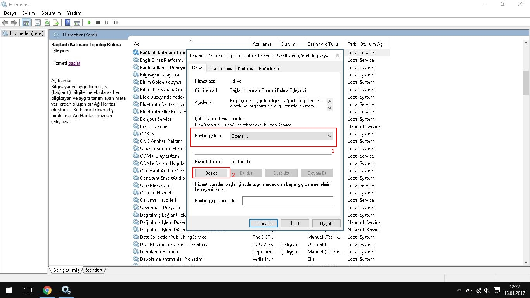Screen dimensions: 530x298
Task: Select the Birim Gölge Kopyası service row
Action: (x=161, y=82)
